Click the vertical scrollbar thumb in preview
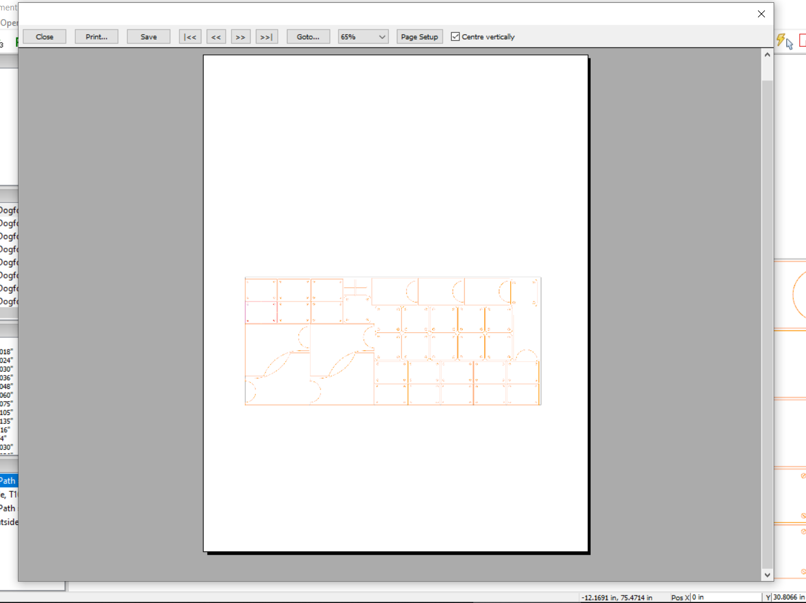Viewport: 806px width, 603px height. [x=767, y=324]
